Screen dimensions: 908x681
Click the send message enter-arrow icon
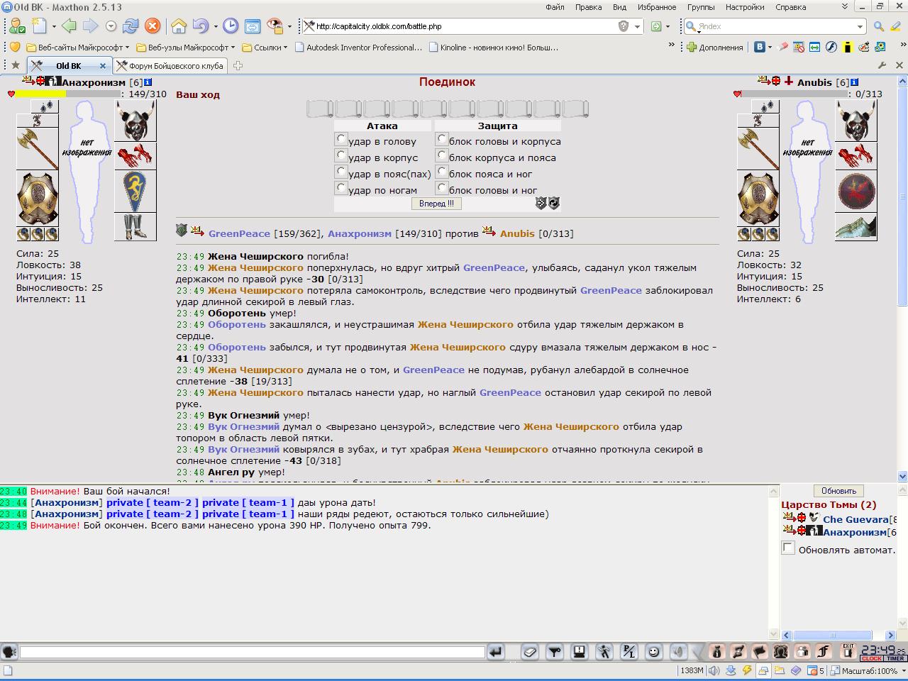click(496, 652)
